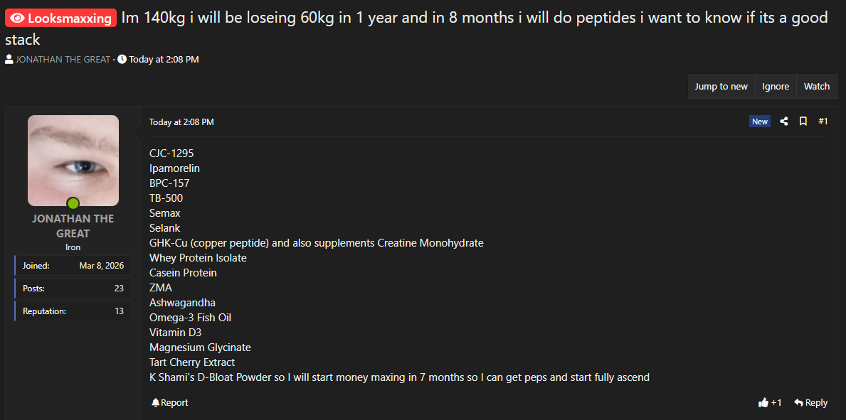Click the post number #1 permalink
The height and width of the screenshot is (420, 846).
tap(823, 122)
